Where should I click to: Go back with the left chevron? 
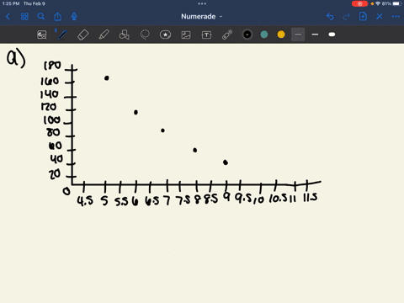click(8, 17)
